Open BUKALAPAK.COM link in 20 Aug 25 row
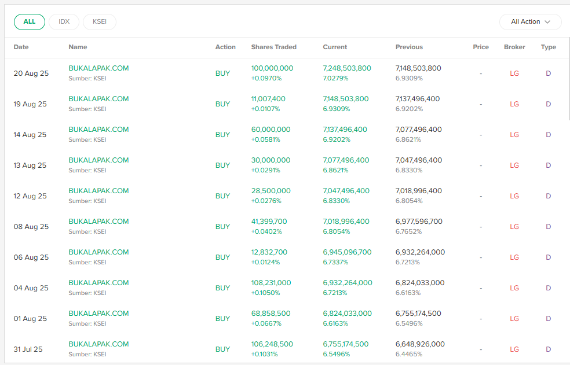The height and width of the screenshot is (365, 570). (98, 68)
